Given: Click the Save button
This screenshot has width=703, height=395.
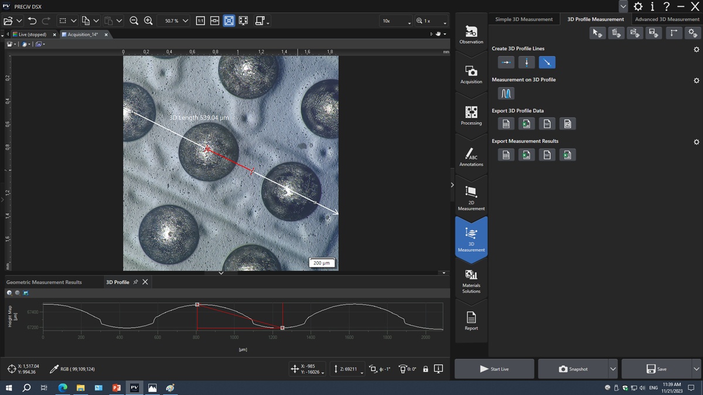Looking at the screenshot, I should (656, 369).
